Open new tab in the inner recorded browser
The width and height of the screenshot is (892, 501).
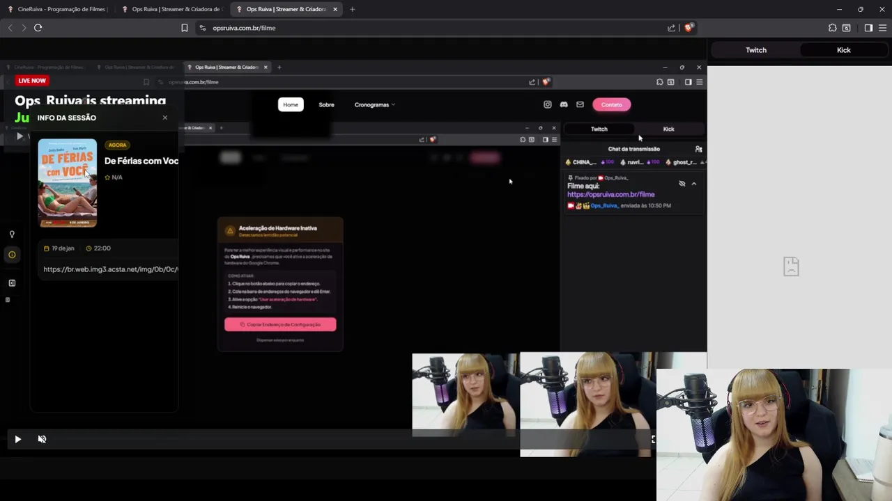tap(279, 67)
